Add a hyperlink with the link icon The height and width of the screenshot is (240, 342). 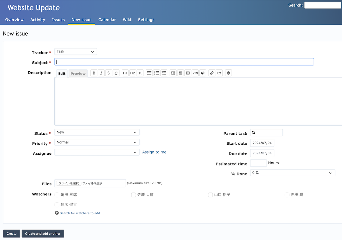coord(212,73)
